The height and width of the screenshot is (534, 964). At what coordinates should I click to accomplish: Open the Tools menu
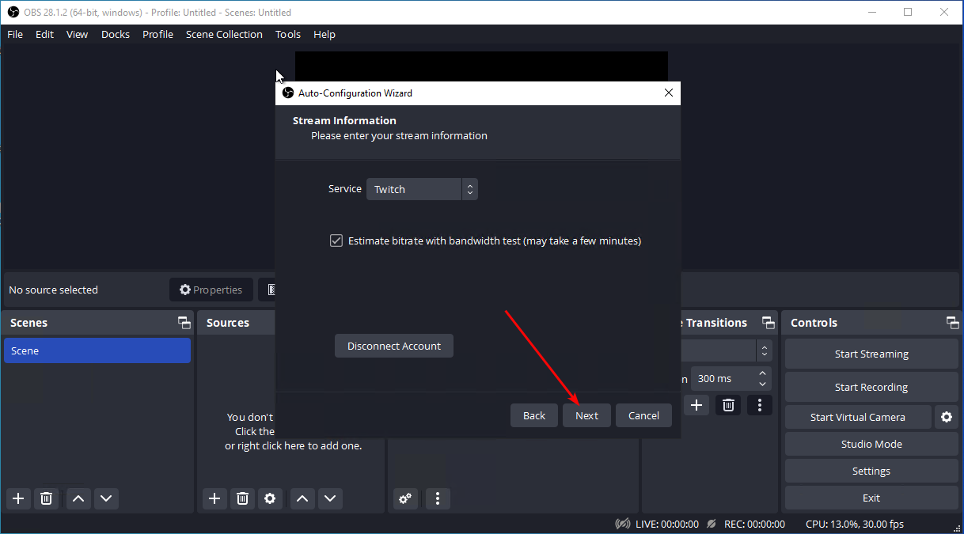[288, 34]
